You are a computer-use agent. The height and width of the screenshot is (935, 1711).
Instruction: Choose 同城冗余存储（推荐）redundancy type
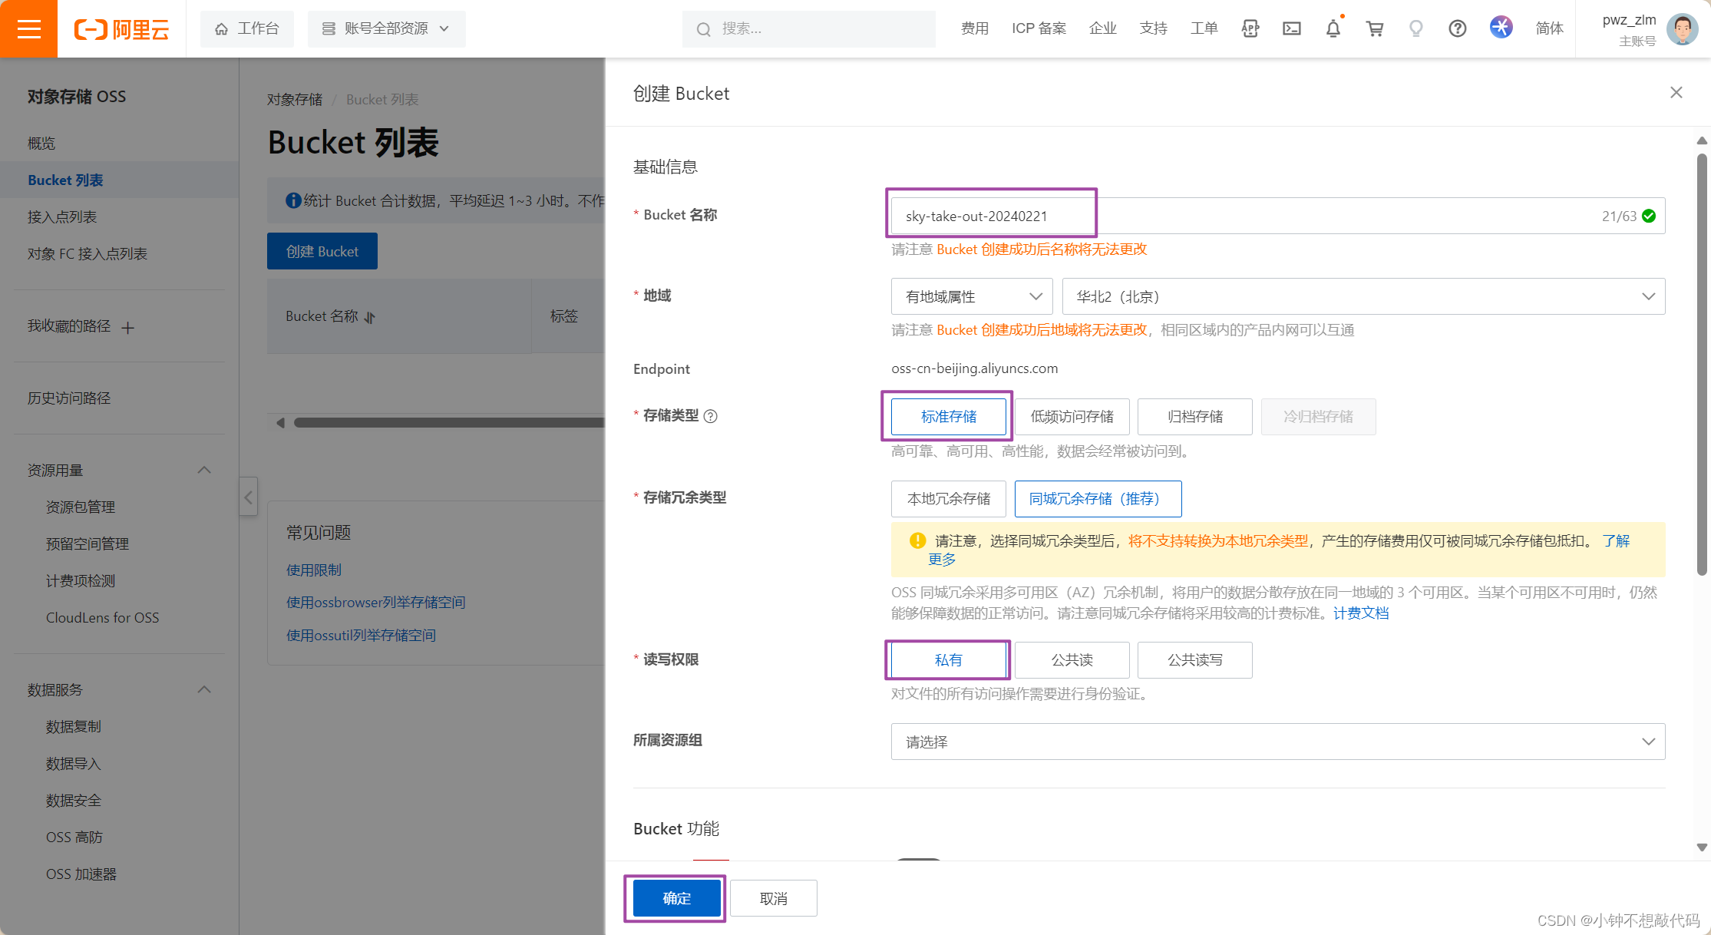(1098, 498)
